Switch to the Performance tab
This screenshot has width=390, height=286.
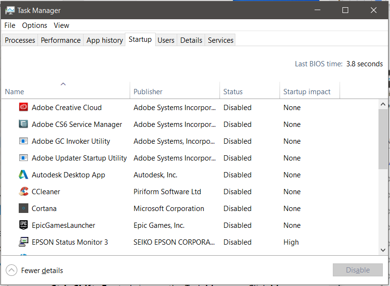click(x=61, y=40)
